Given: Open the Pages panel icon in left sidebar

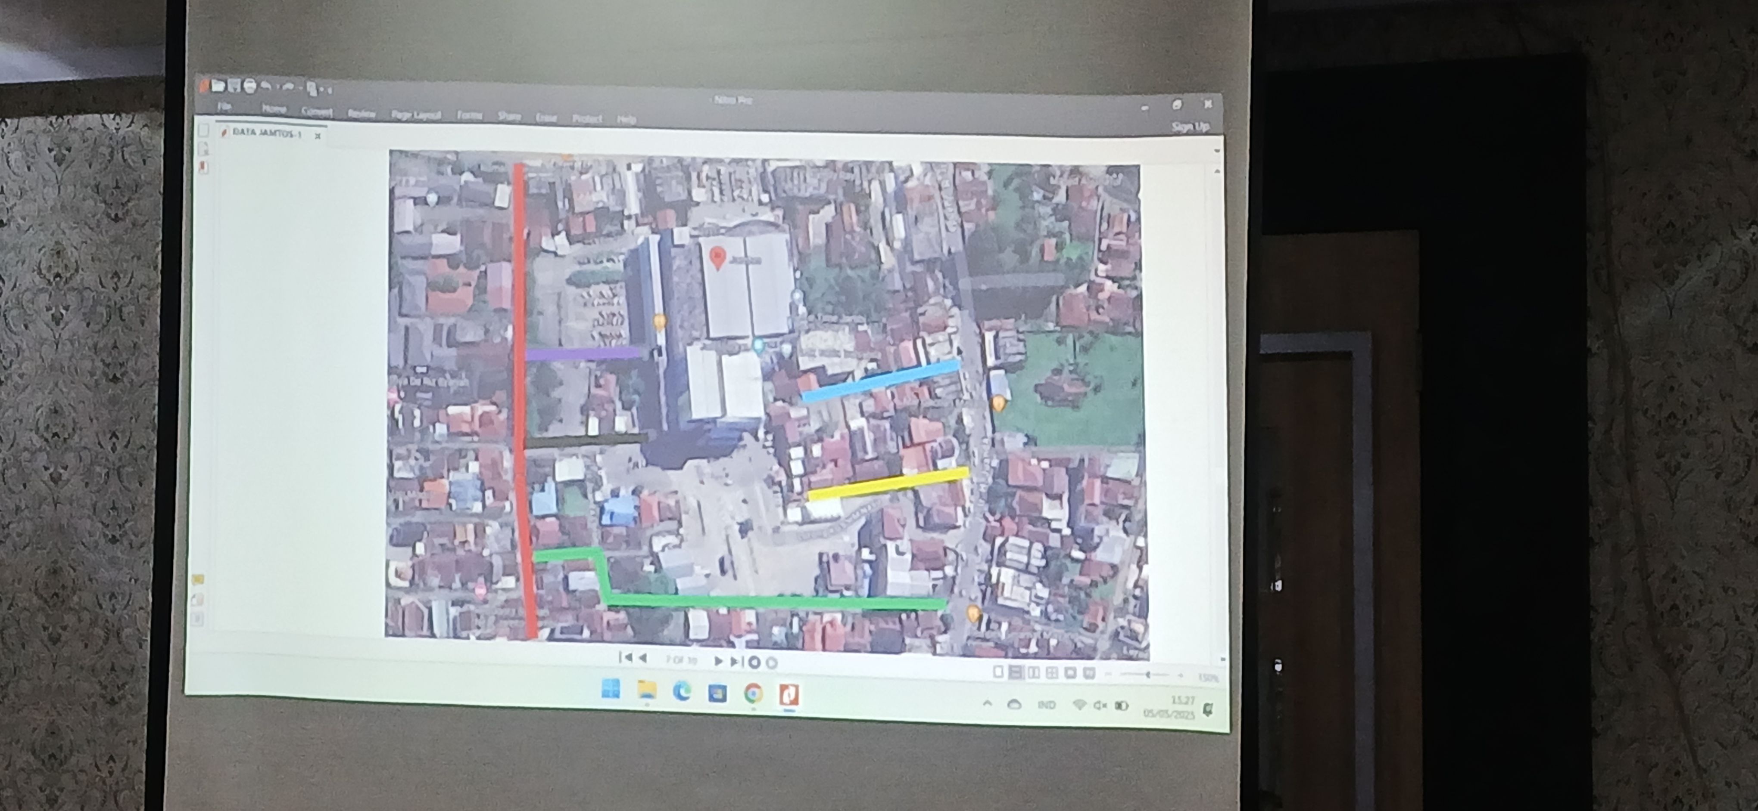Looking at the screenshot, I should (x=203, y=131).
